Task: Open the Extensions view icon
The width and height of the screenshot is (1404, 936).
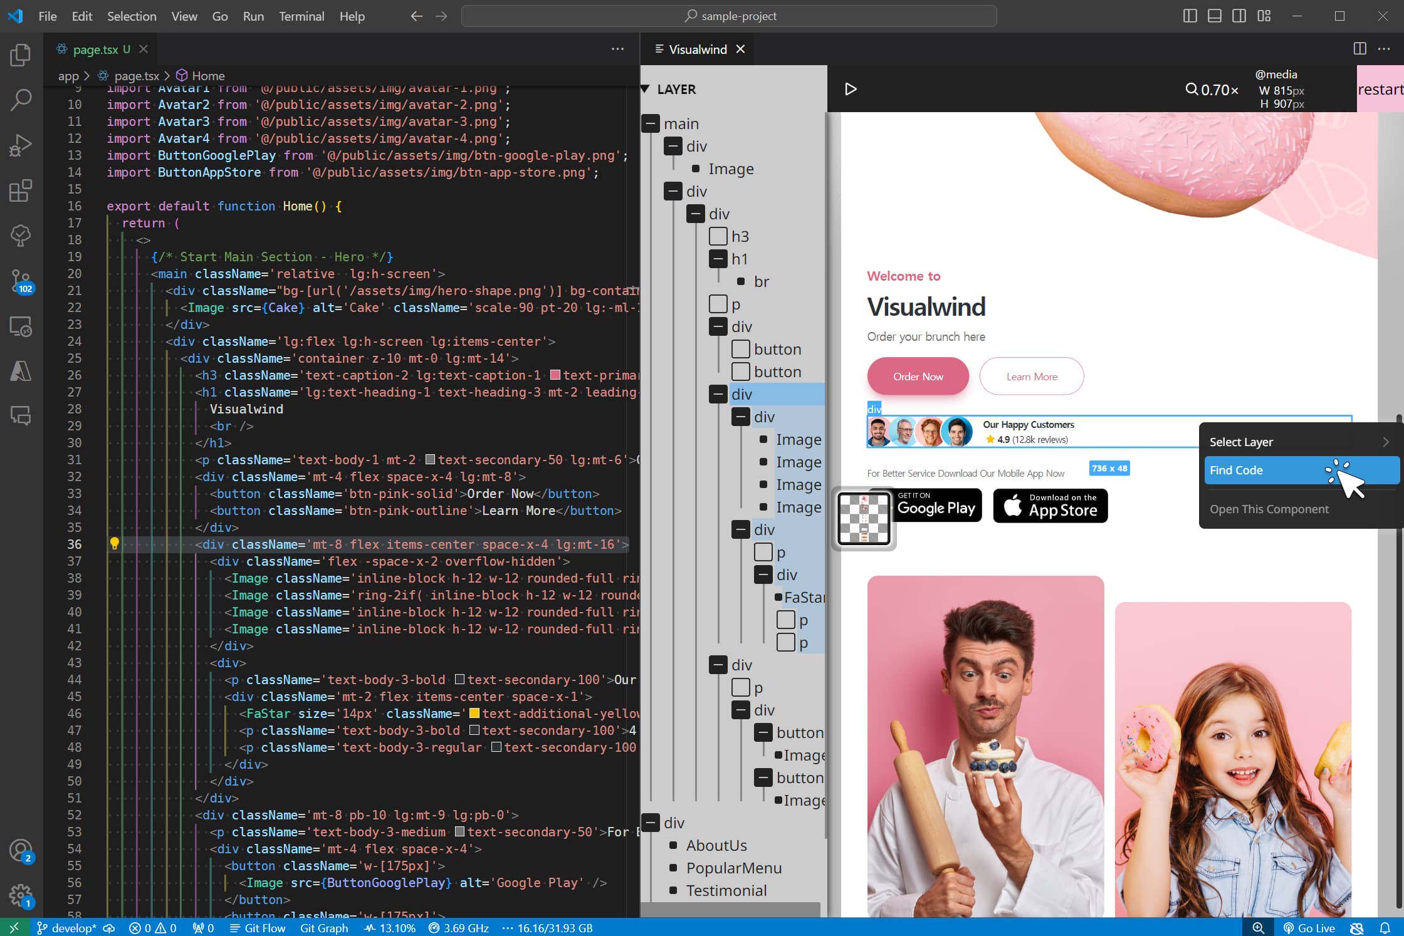Action: (21, 190)
